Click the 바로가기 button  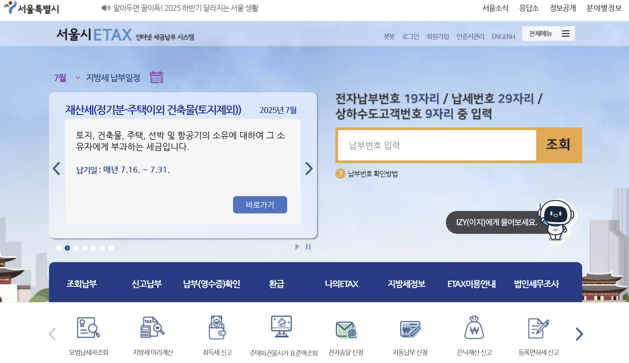pos(260,205)
